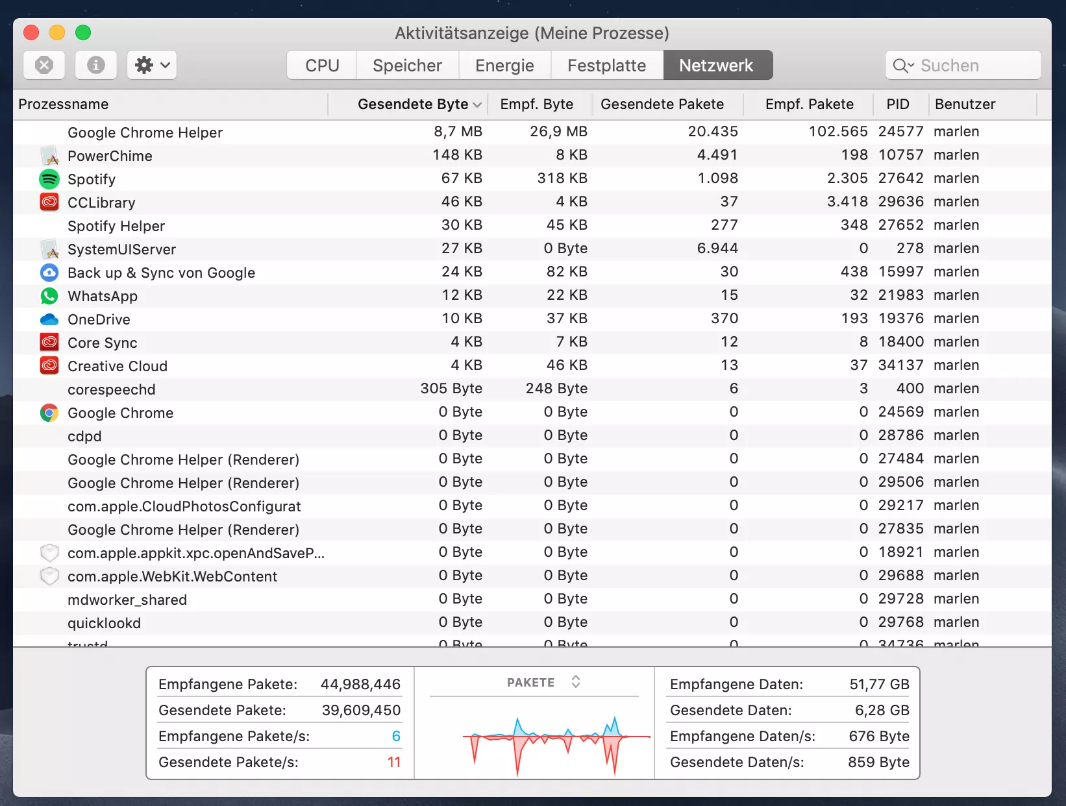Click the Back up & Sync icon
The height and width of the screenshot is (806, 1066).
[x=49, y=273]
